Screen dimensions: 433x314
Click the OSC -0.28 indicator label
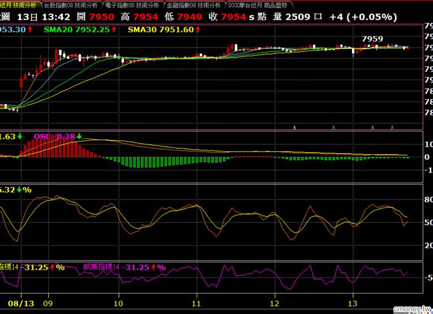54,136
